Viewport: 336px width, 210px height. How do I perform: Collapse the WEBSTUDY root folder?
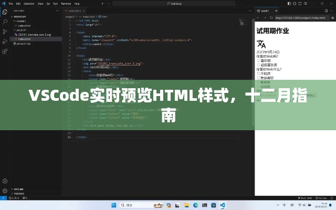tap(12, 17)
